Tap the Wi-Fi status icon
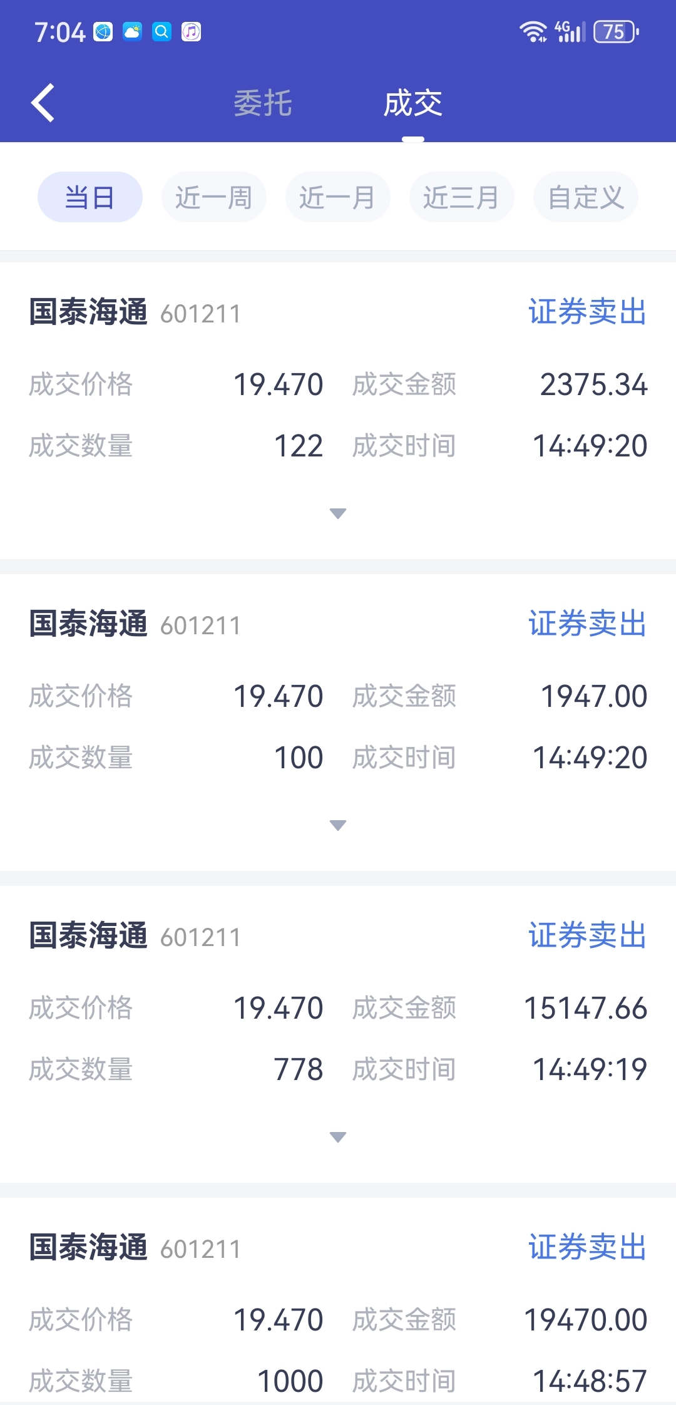 tap(533, 31)
